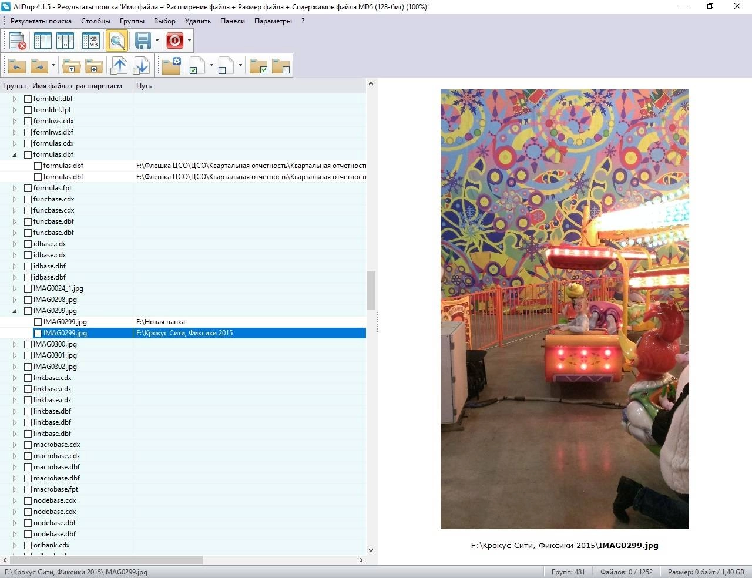The image size is (752, 578).
Task: Click the folder with back arrow icon
Action: pos(17,65)
